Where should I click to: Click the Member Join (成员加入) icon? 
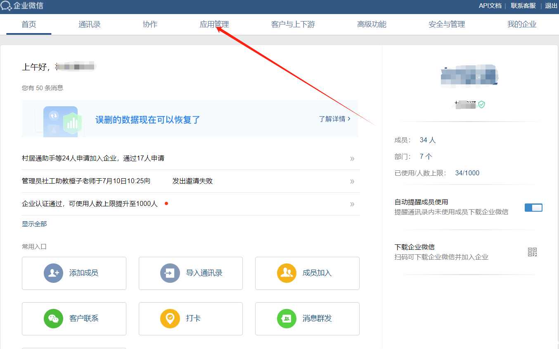point(287,273)
